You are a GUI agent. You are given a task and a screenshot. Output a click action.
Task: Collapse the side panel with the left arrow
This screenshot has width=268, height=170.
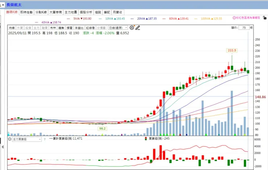click(3, 147)
